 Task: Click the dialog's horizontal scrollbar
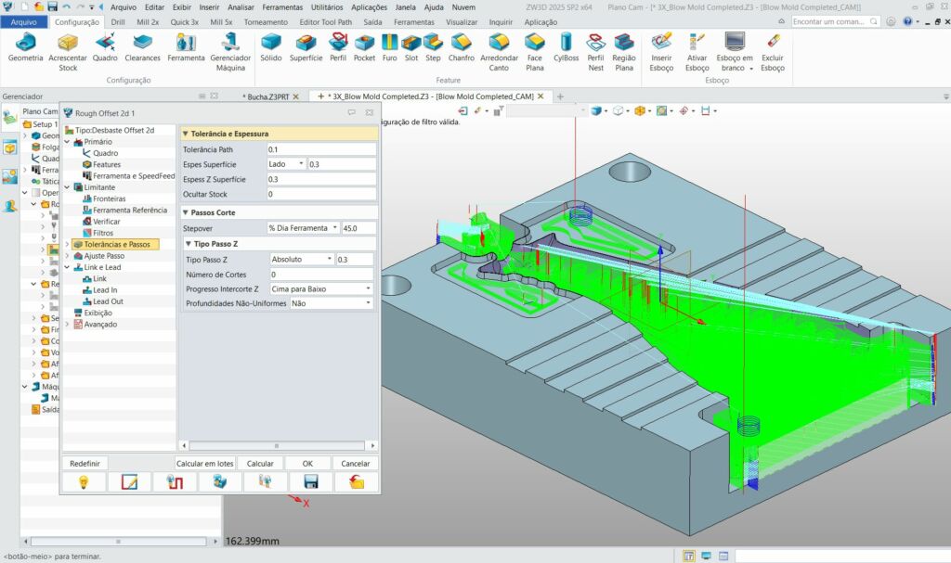point(279,445)
